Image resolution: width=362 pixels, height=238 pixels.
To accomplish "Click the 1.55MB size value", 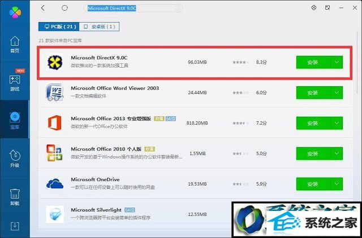I will (197, 153).
